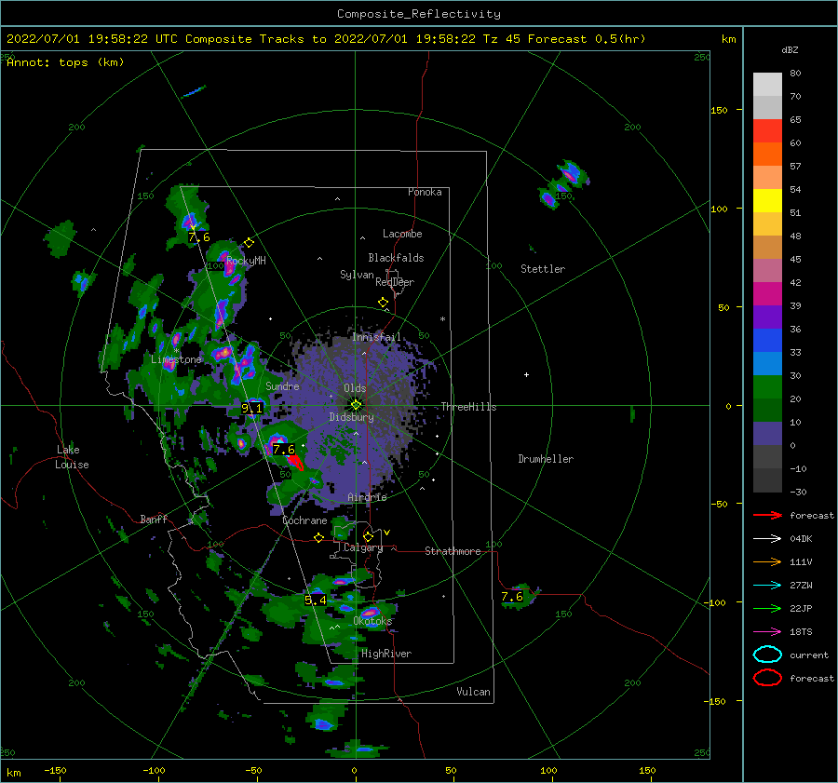Screen dimensions: 838x783
Task: Click the 'Annot: tops (km)' label
Action: point(65,62)
